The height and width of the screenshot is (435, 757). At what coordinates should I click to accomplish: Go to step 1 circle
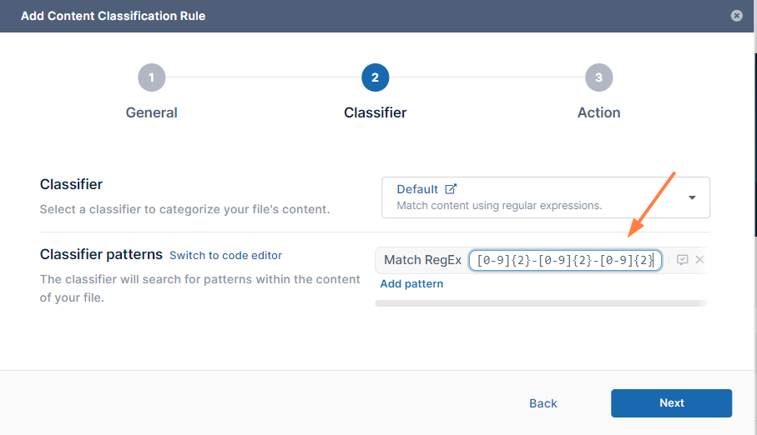tap(151, 77)
